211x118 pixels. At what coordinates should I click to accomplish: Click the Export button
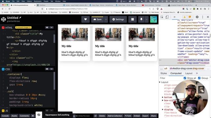tap(145, 116)
